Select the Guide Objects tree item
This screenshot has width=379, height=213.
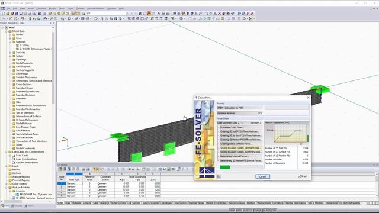[20, 184]
